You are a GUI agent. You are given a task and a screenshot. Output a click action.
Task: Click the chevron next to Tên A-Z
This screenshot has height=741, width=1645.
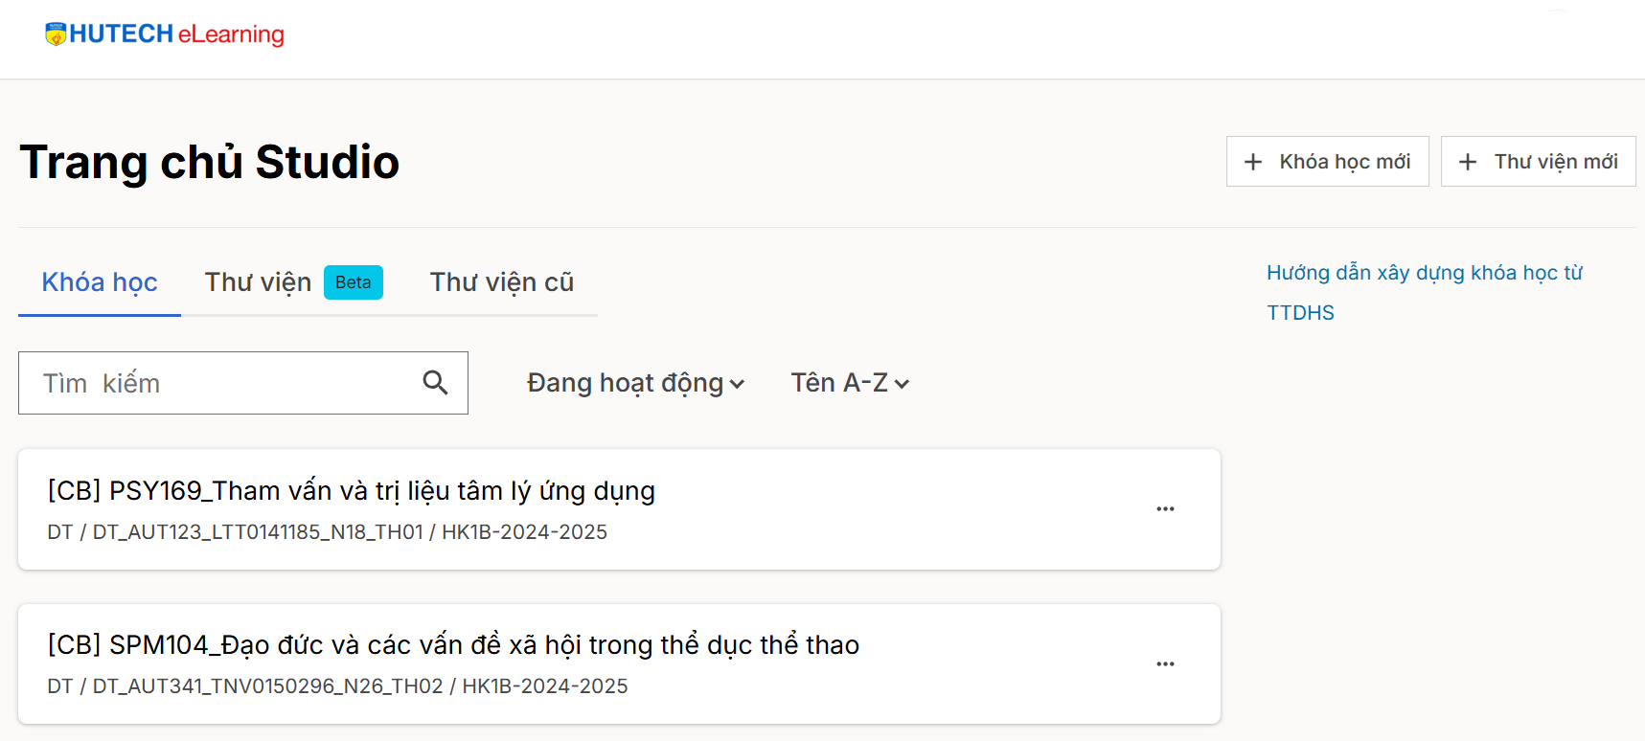point(902,384)
